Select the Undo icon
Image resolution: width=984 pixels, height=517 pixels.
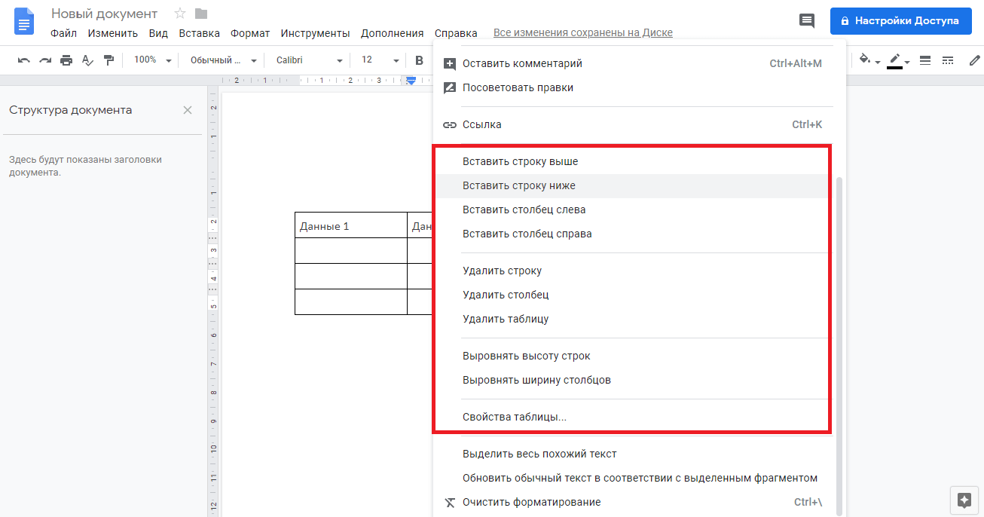[24, 60]
